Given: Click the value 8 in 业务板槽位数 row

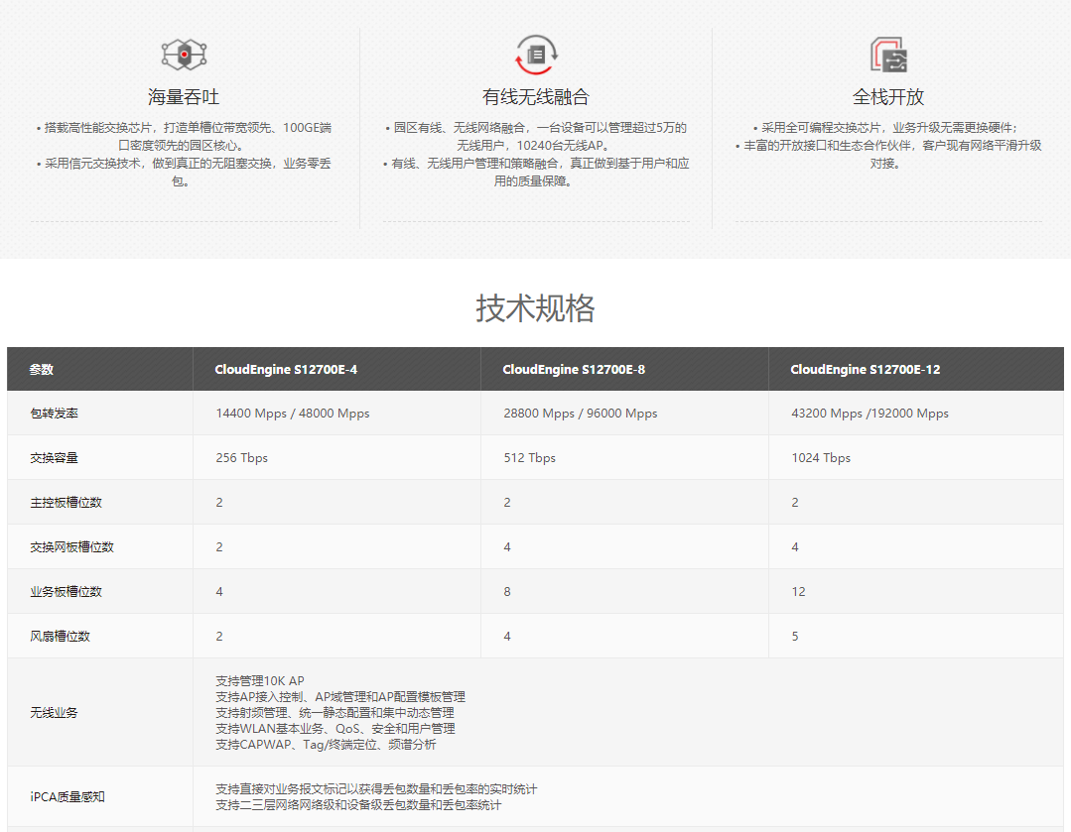Looking at the screenshot, I should pyautogui.click(x=507, y=592).
